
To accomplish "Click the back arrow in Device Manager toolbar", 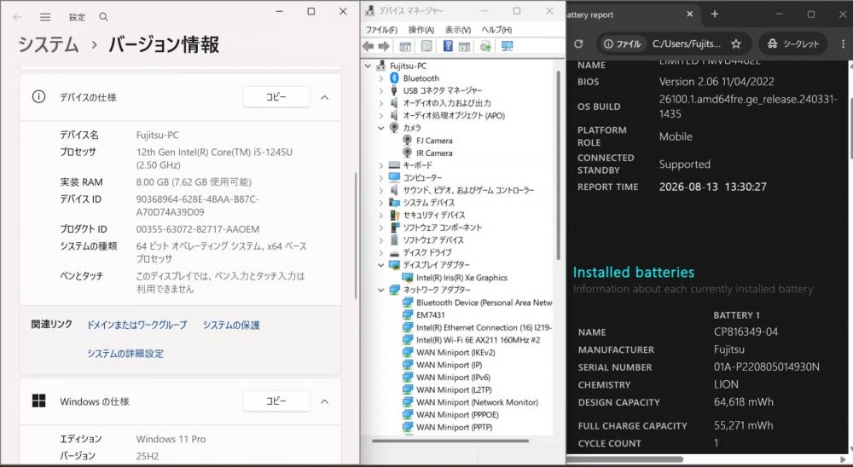I will (x=368, y=46).
